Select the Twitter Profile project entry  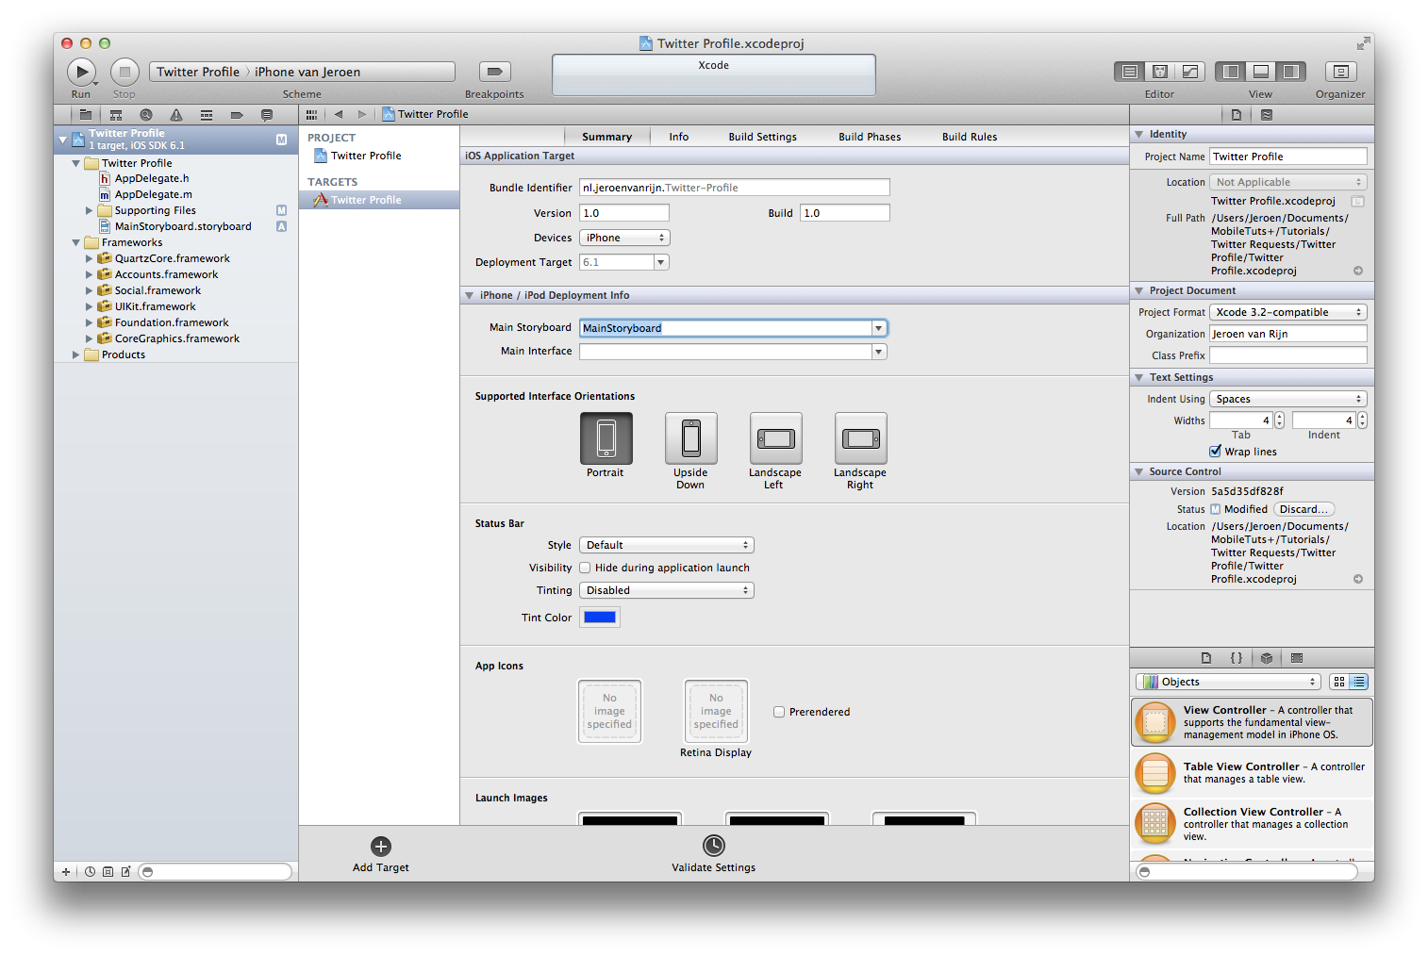(366, 156)
